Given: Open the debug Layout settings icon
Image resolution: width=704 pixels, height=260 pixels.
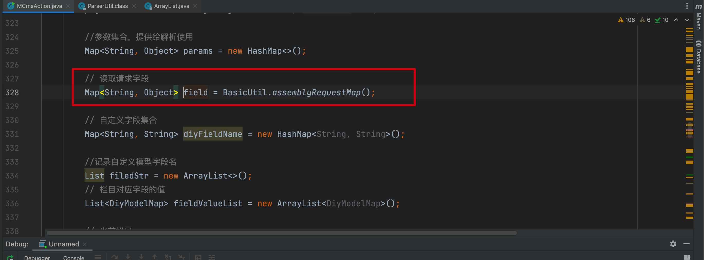Looking at the screenshot, I should point(687,257).
